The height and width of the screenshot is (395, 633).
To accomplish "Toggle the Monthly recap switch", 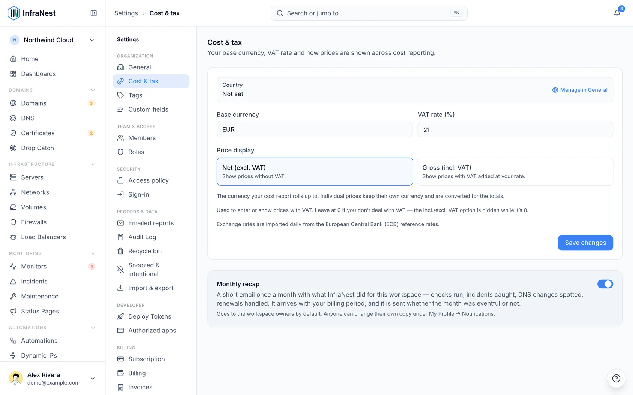I will (605, 284).
